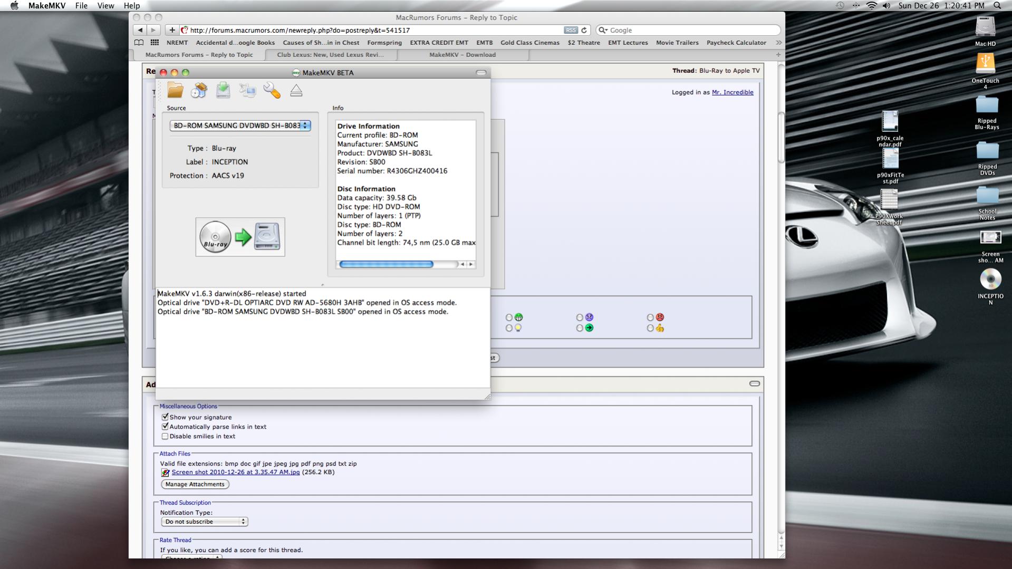This screenshot has width=1012, height=569.
Task: Open MakeMKV preferences with the wrench icon
Action: point(272,90)
